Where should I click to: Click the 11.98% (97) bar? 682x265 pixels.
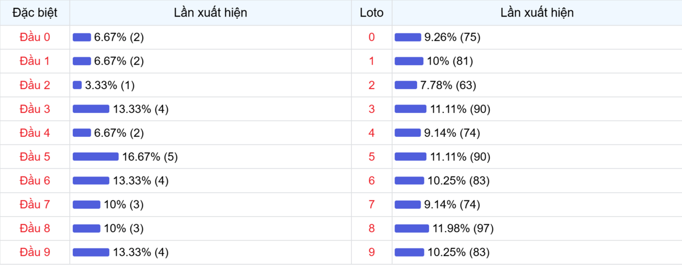[411, 228]
